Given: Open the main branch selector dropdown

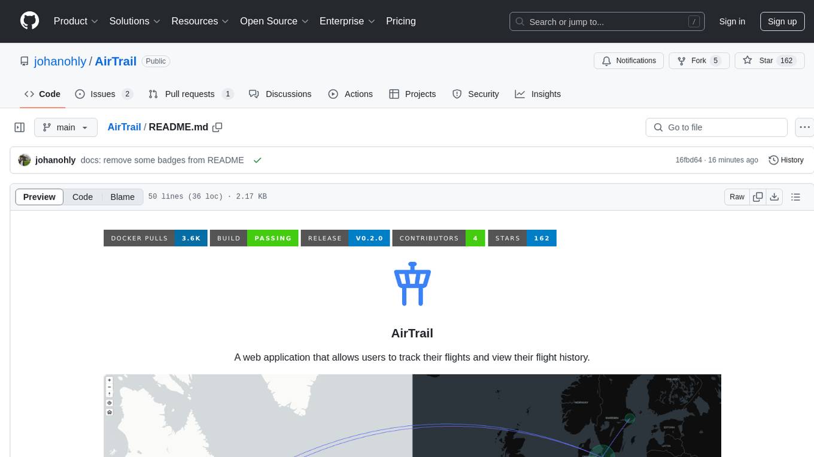Looking at the screenshot, I should (x=65, y=127).
